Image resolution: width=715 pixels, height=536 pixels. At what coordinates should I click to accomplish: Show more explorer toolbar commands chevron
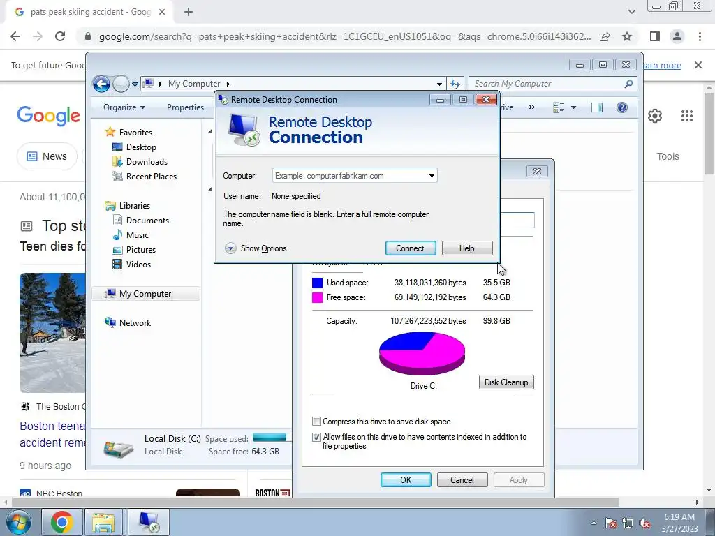click(x=531, y=107)
